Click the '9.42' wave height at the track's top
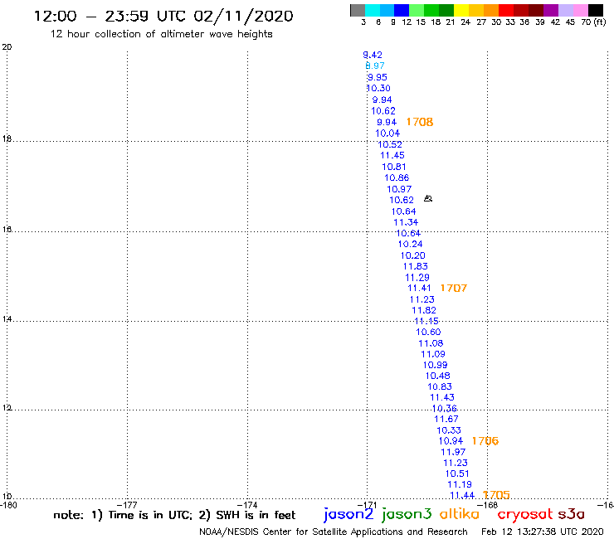614x539 pixels. [373, 56]
